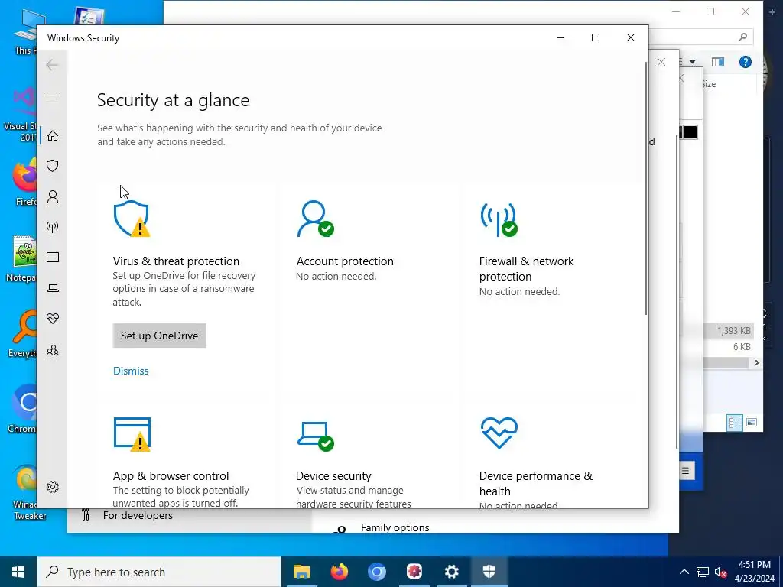Open Firewall & network protection heading
This screenshot has height=587, width=783.
pyautogui.click(x=526, y=268)
